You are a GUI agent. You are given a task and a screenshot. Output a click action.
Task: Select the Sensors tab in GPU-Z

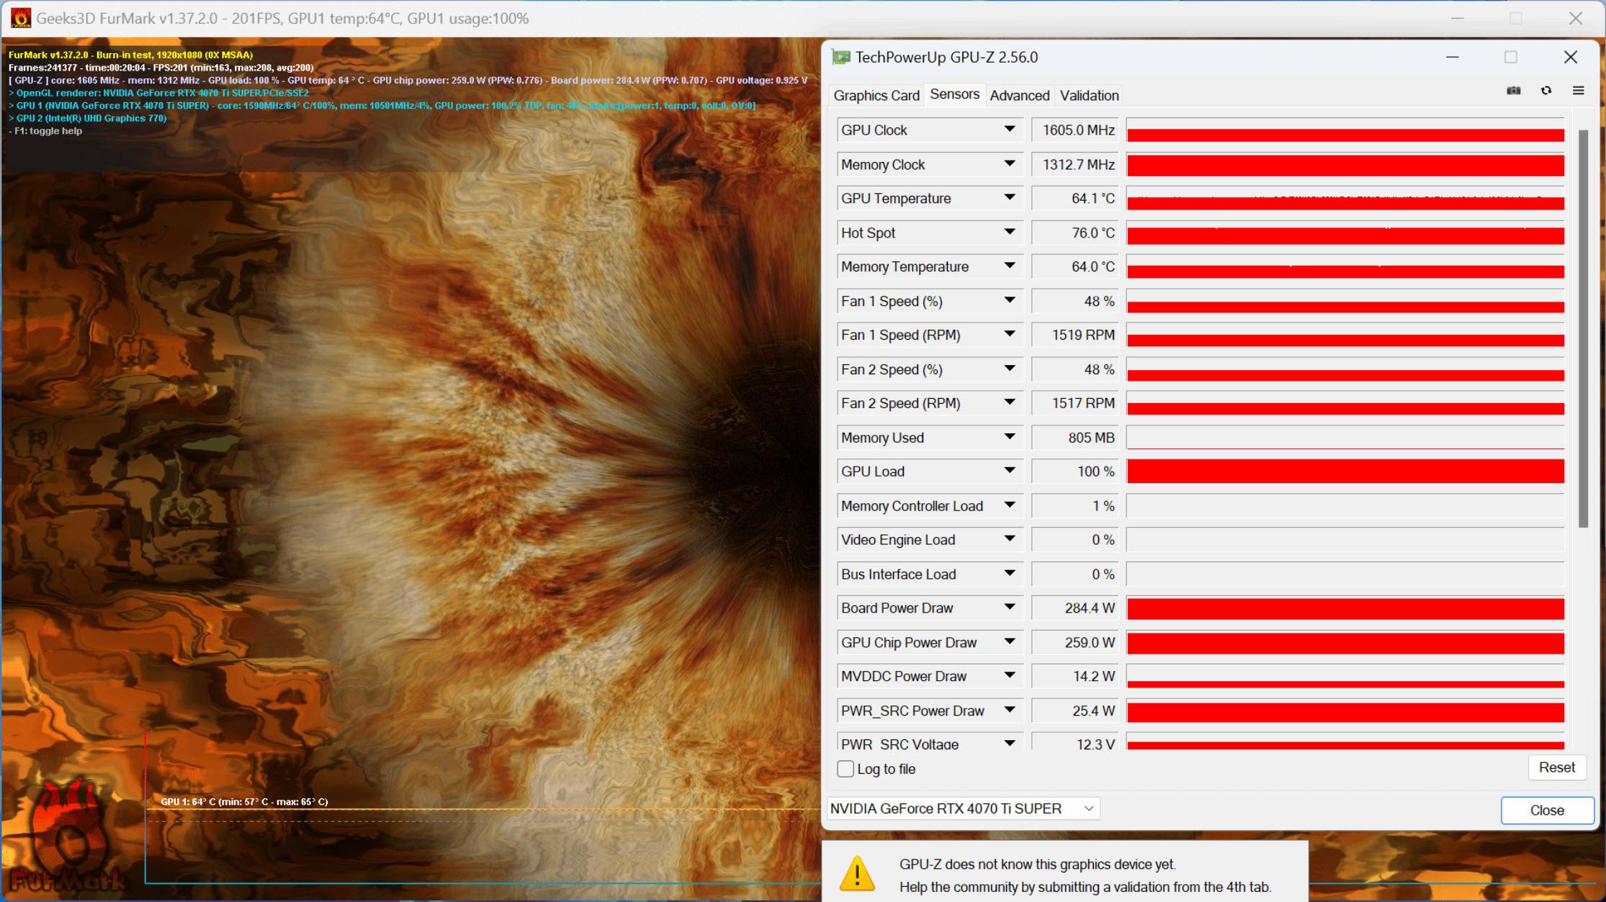[953, 95]
